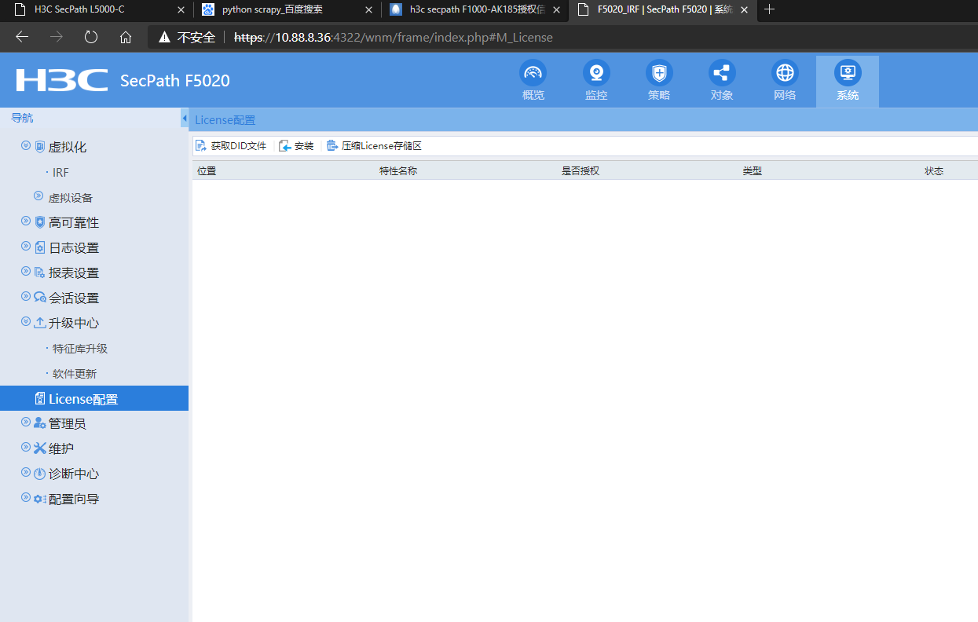Go back in browser history

coord(22,37)
